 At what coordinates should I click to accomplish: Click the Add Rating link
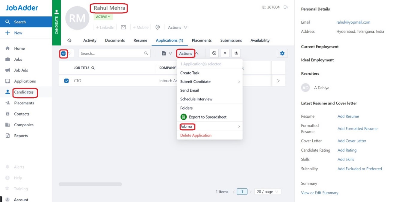click(x=347, y=150)
